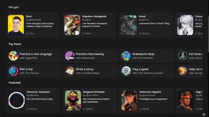Open the help question mark icon
The width and height of the screenshot is (209, 117).
point(204,115)
